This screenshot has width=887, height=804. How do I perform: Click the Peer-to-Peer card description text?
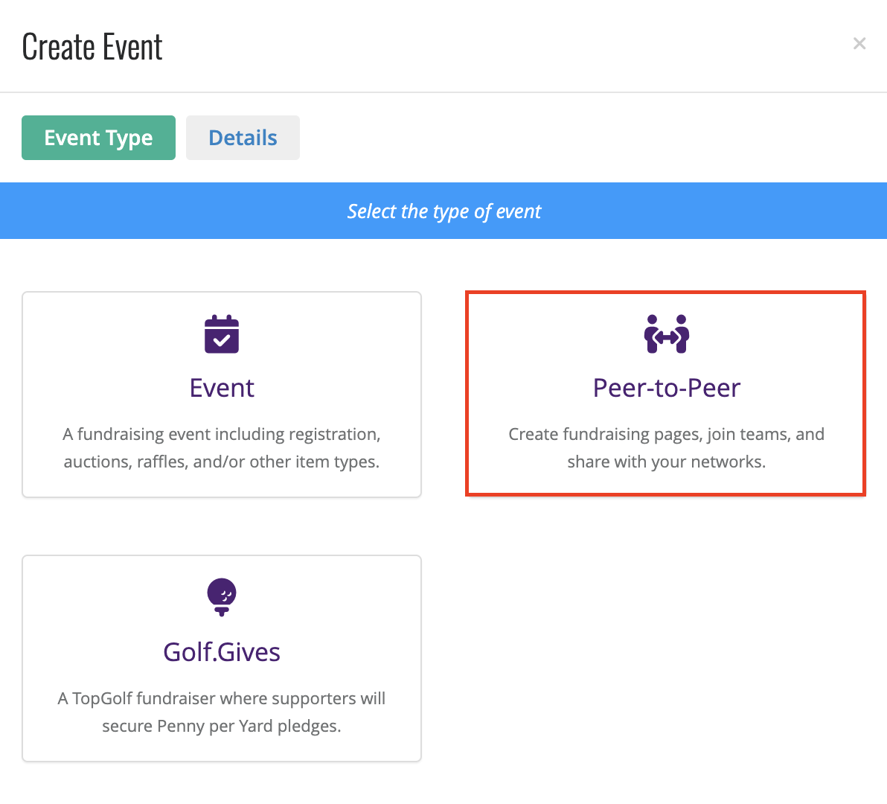click(667, 448)
